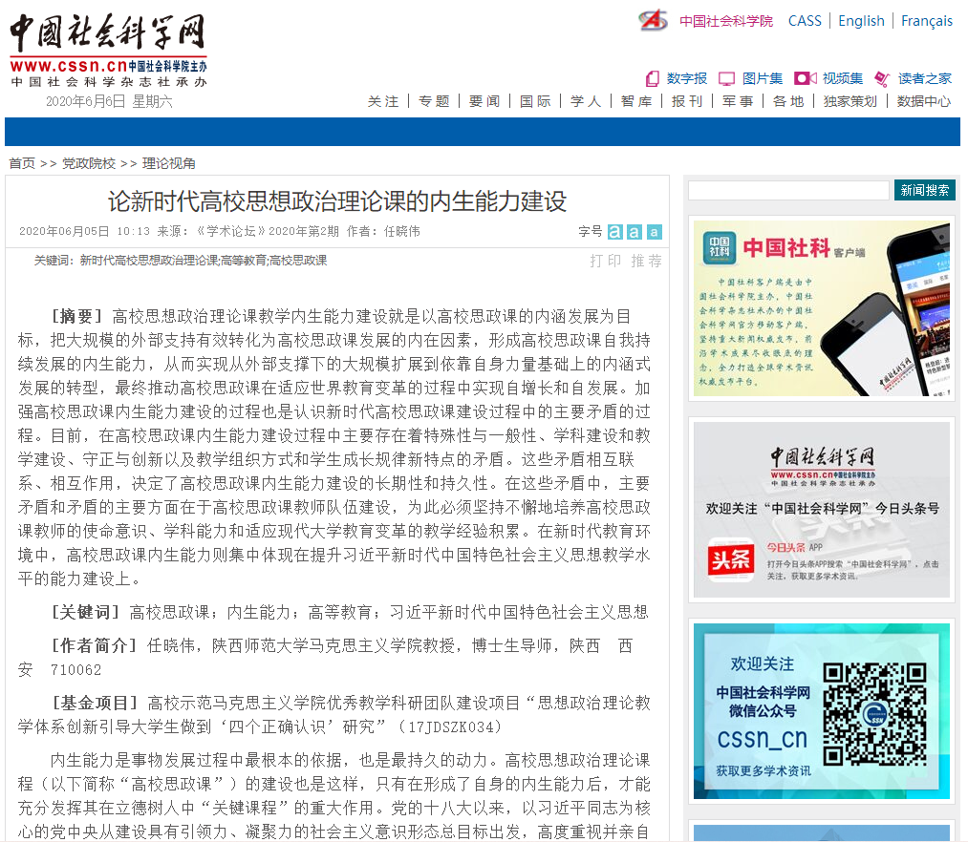The width and height of the screenshot is (968, 842).
Task: Select the medium font size 'a' icon
Action: (635, 232)
